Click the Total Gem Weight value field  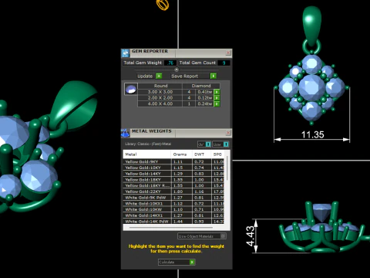170,63
